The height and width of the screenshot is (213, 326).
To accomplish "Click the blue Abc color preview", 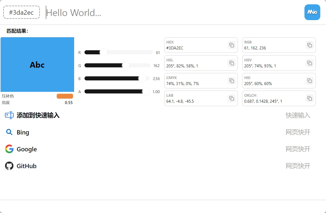I will click(x=37, y=65).
